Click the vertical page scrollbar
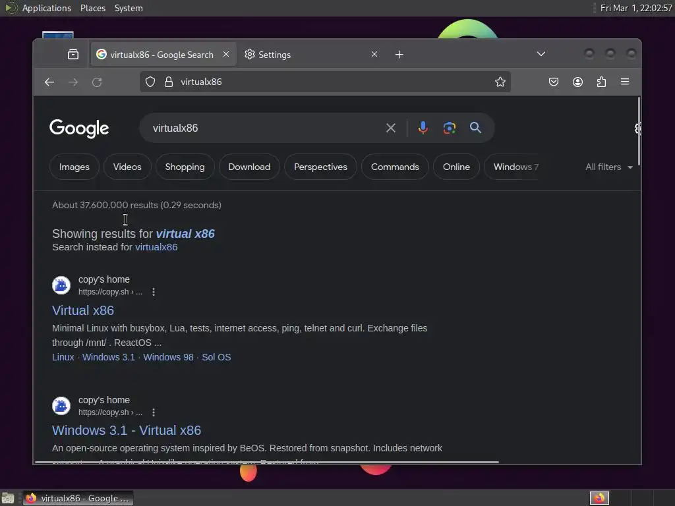Screen dimensions: 675x506 639,131
